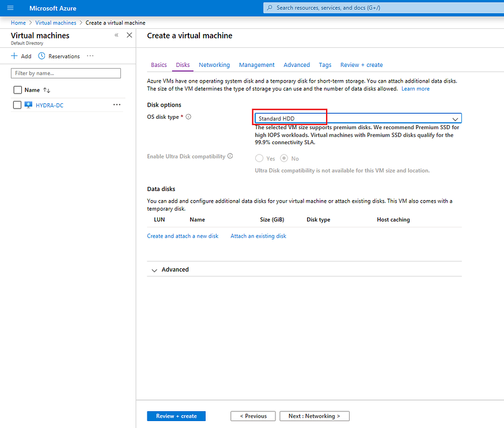Switch to the Basics tab
This screenshot has width=504, height=428.
[x=158, y=65]
